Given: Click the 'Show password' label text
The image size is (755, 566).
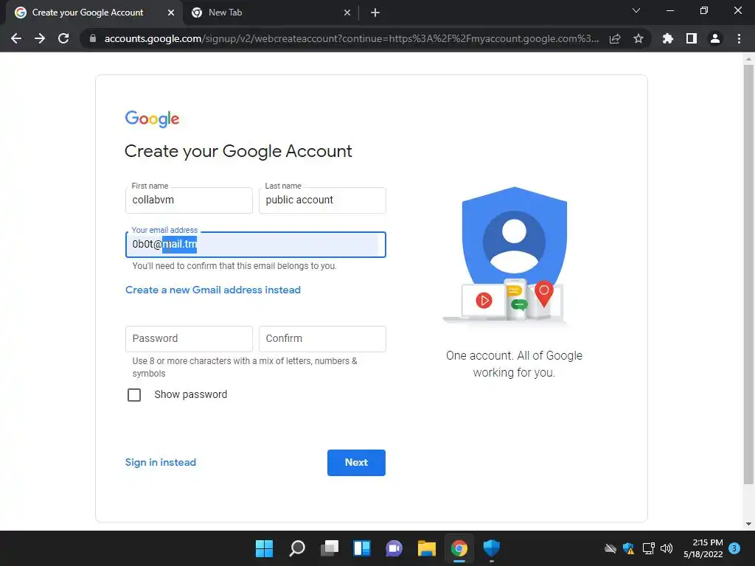Looking at the screenshot, I should point(191,395).
